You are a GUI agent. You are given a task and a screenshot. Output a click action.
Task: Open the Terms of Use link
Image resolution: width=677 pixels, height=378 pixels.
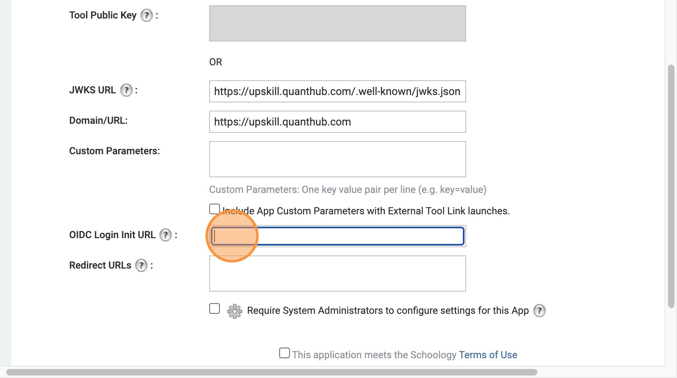[488, 355]
